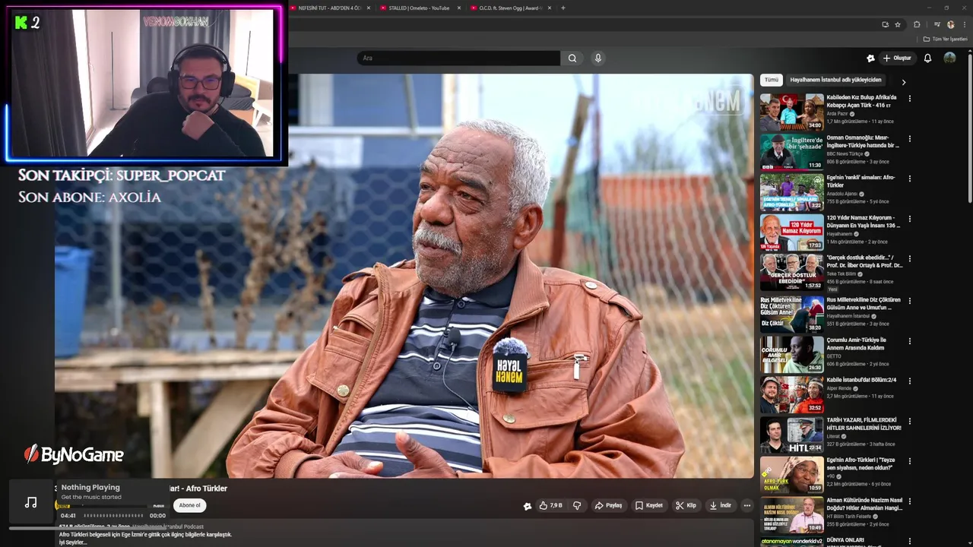This screenshot has height=547, width=973.
Task: Click İndir download button
Action: (x=721, y=505)
